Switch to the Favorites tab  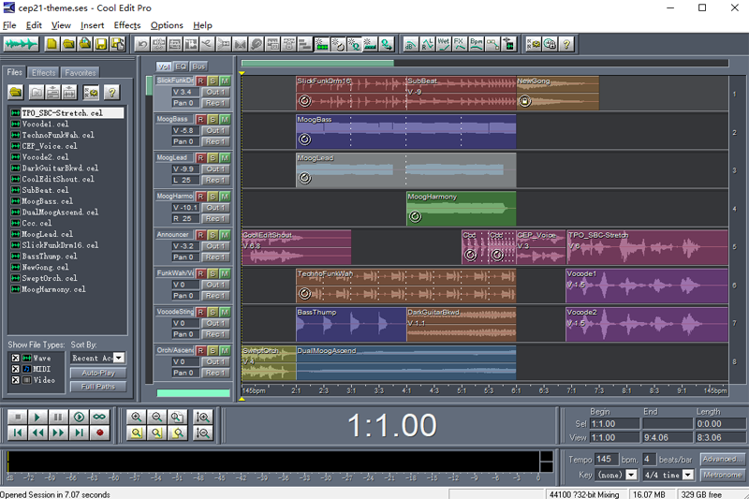click(81, 73)
